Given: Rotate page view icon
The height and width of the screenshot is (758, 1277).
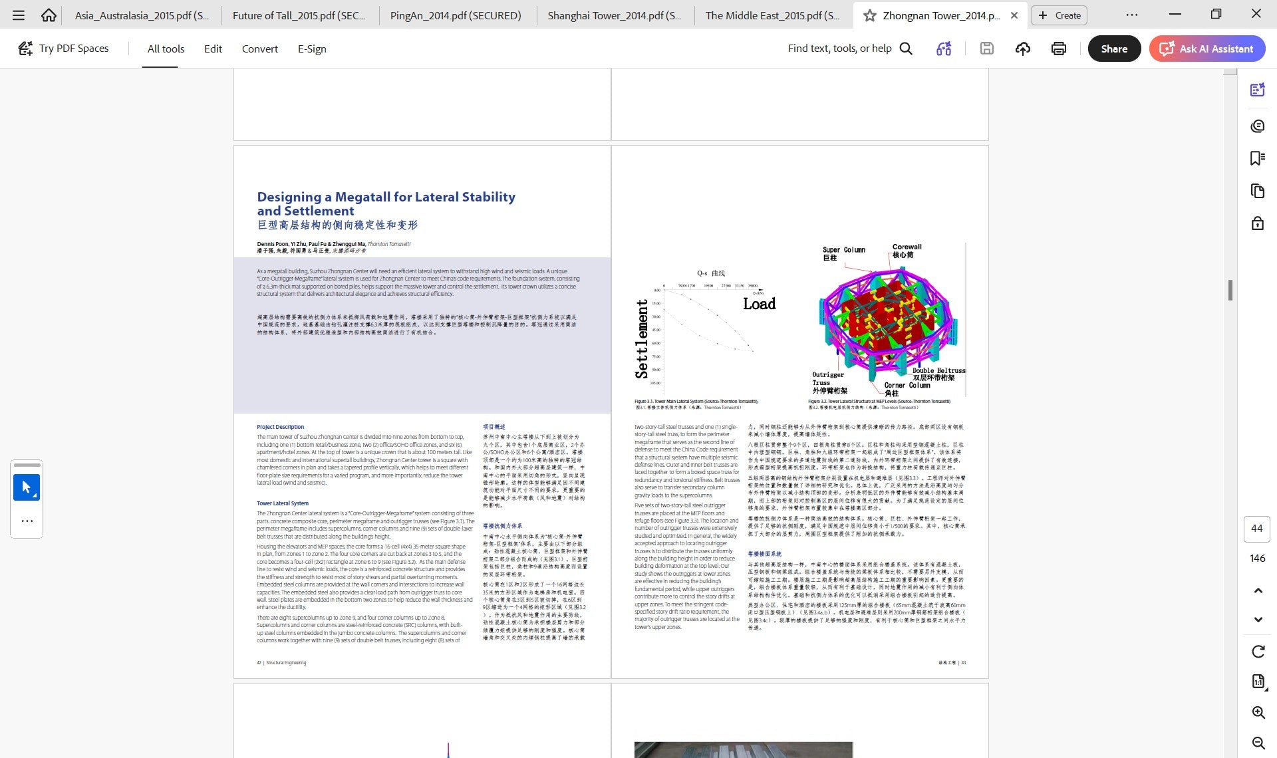Looking at the screenshot, I should (x=1258, y=652).
